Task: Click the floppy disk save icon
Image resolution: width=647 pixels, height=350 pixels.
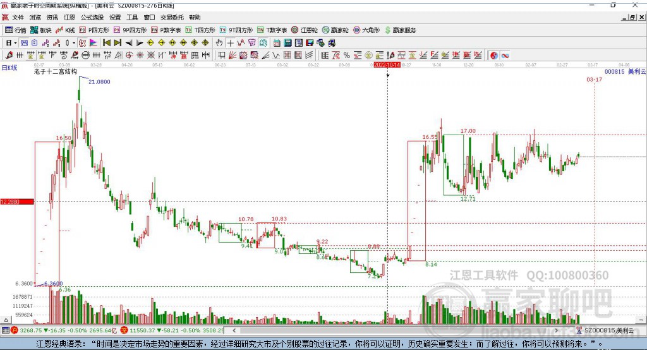Action: coord(310,43)
